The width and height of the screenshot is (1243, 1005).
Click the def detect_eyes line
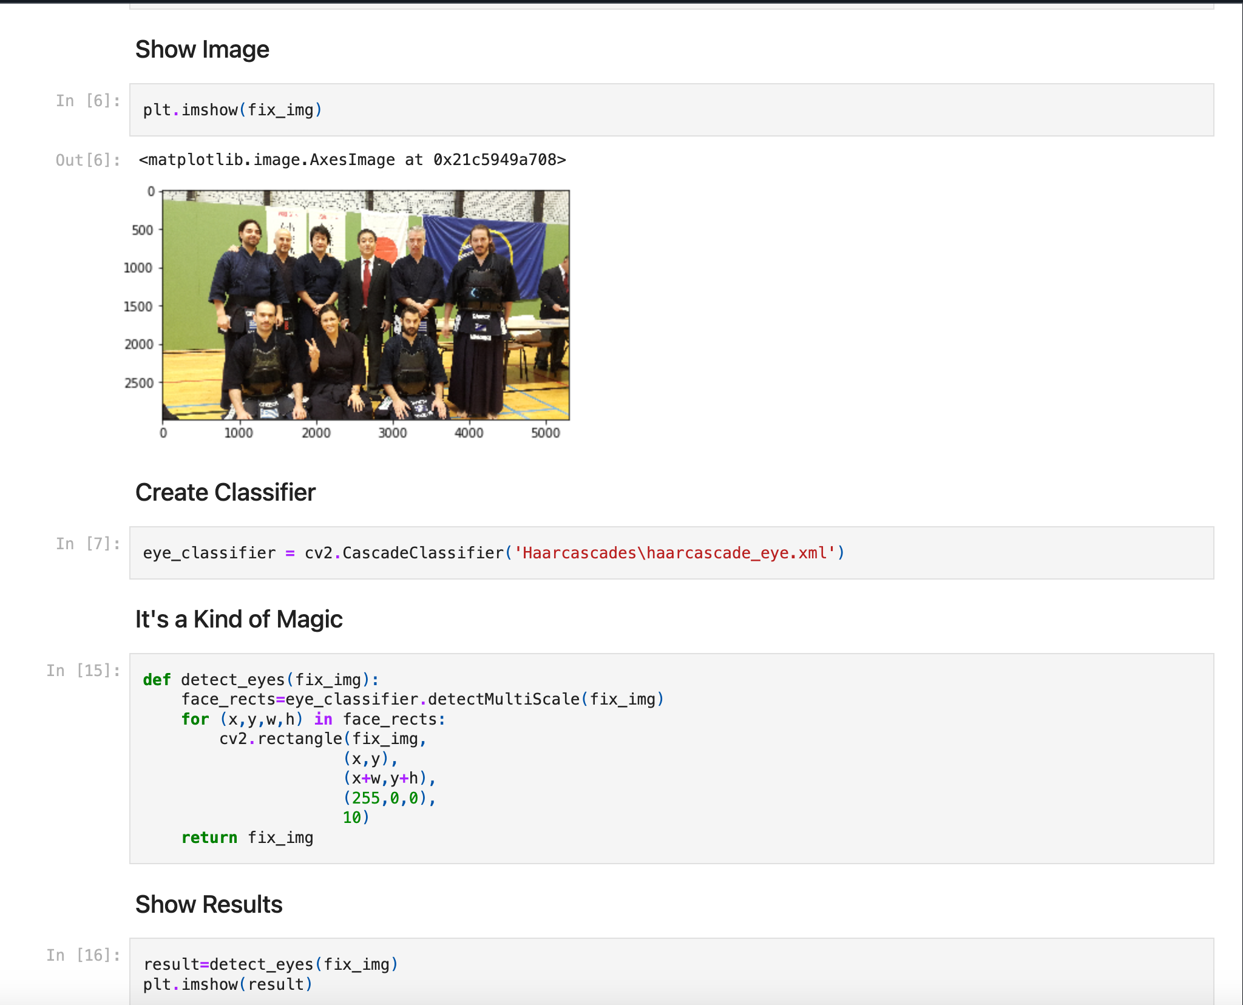click(261, 680)
